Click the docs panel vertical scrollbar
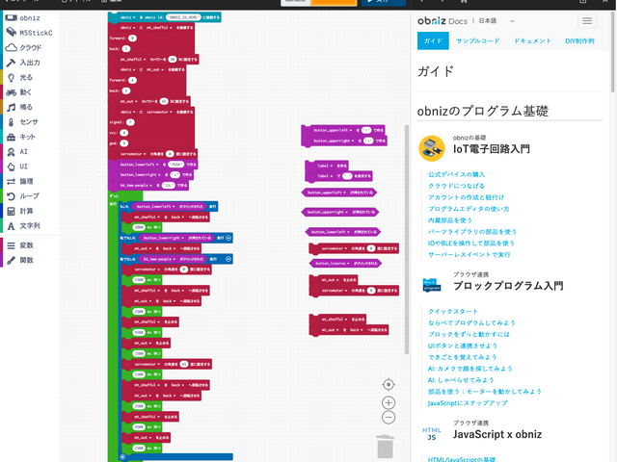 (613, 52)
